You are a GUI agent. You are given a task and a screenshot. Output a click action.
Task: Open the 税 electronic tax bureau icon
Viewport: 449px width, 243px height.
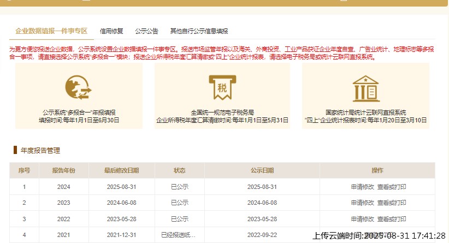222,87
